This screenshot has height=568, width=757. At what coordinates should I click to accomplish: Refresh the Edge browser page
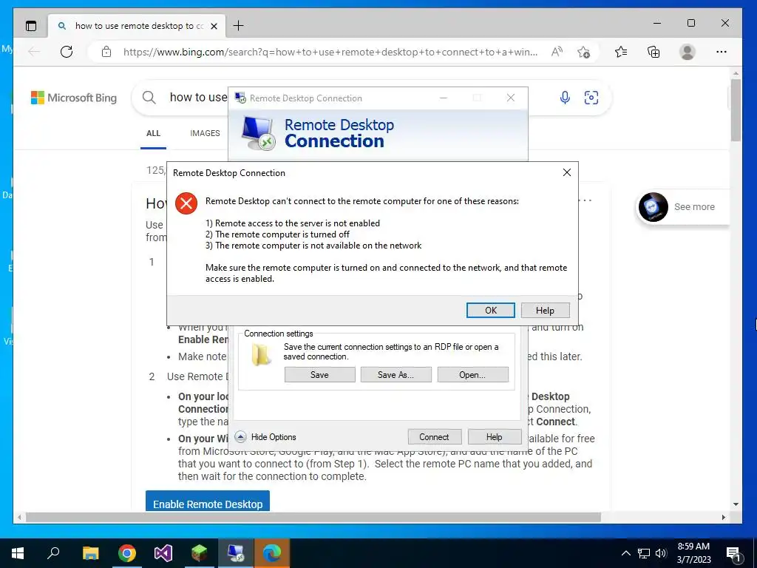coord(67,52)
